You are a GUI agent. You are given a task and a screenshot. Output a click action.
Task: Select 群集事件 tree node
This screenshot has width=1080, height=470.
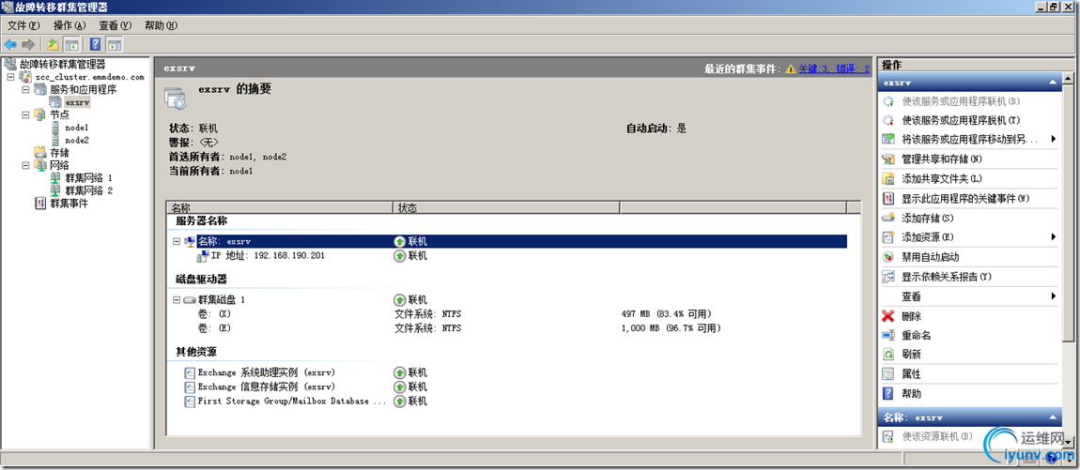point(69,204)
